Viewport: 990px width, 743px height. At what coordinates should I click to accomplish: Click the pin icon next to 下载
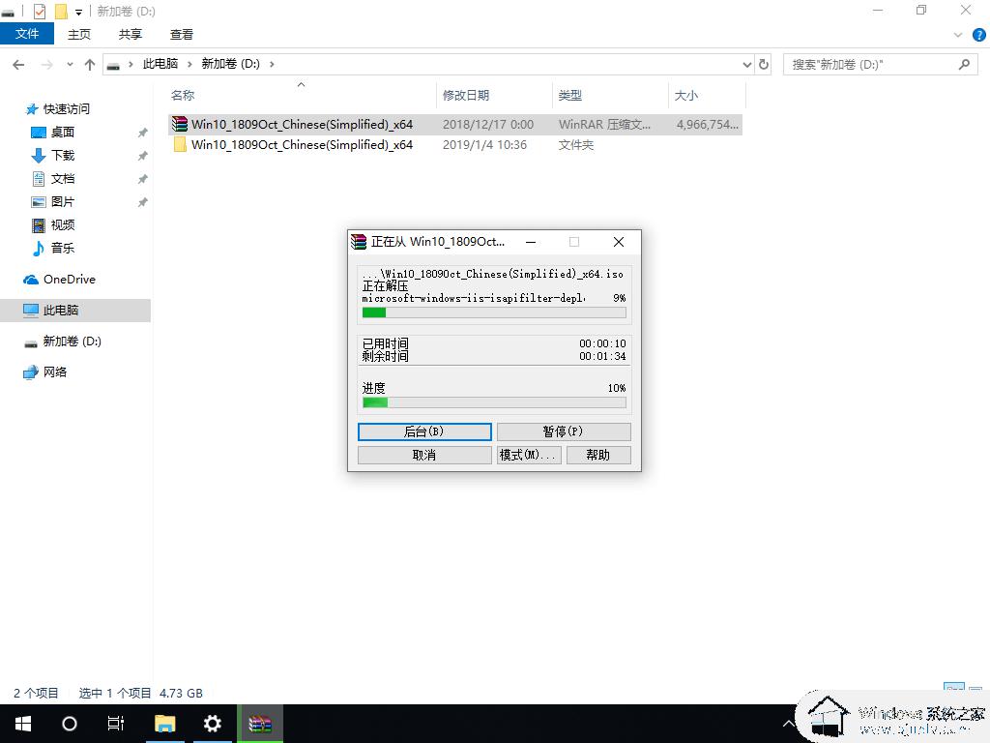point(143,156)
